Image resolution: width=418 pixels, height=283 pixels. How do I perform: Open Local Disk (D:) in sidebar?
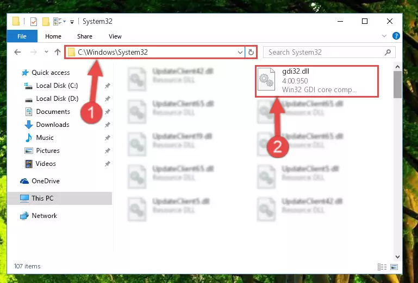coord(57,99)
